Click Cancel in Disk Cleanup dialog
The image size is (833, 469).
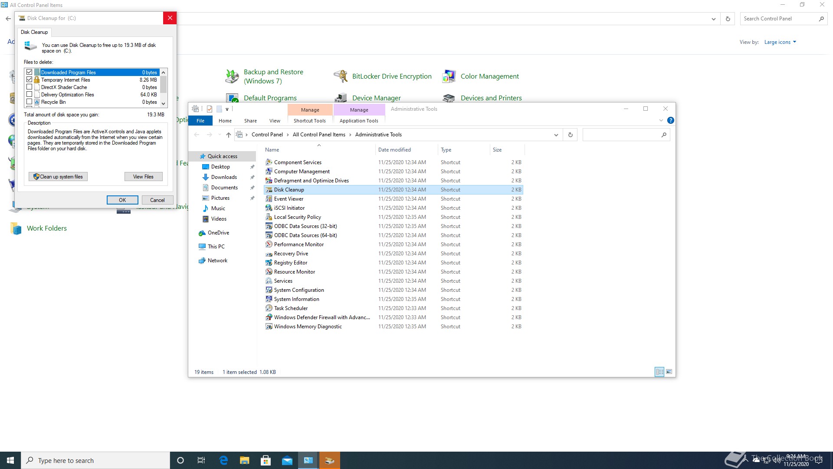click(157, 200)
